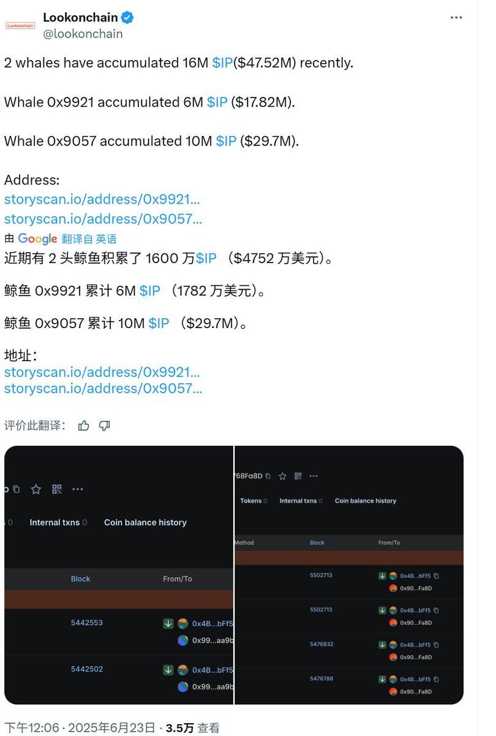Click the $IP cashtag in first line
This screenshot has width=496, height=736.
[222, 63]
